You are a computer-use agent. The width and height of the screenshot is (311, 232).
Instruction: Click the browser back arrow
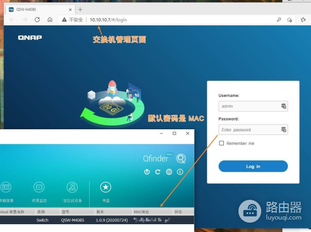12,20
